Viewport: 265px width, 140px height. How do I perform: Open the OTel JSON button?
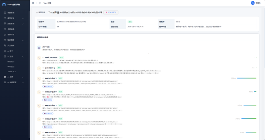point(111,13)
